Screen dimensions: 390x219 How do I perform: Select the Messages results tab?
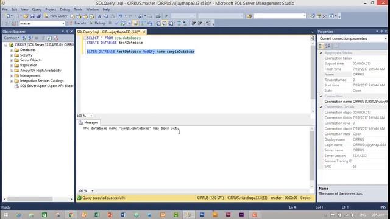click(88, 123)
